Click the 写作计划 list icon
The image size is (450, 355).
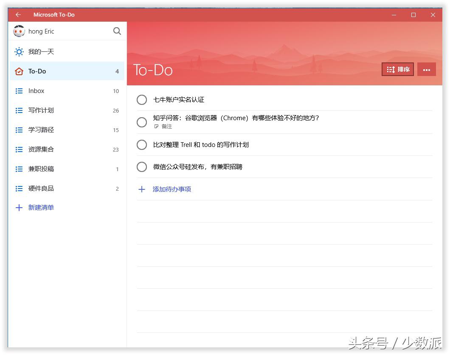click(x=19, y=110)
